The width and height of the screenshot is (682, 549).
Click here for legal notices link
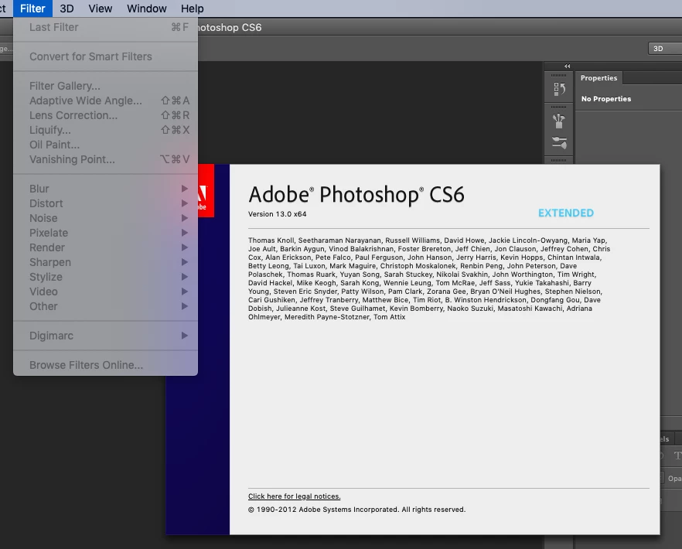(x=294, y=496)
